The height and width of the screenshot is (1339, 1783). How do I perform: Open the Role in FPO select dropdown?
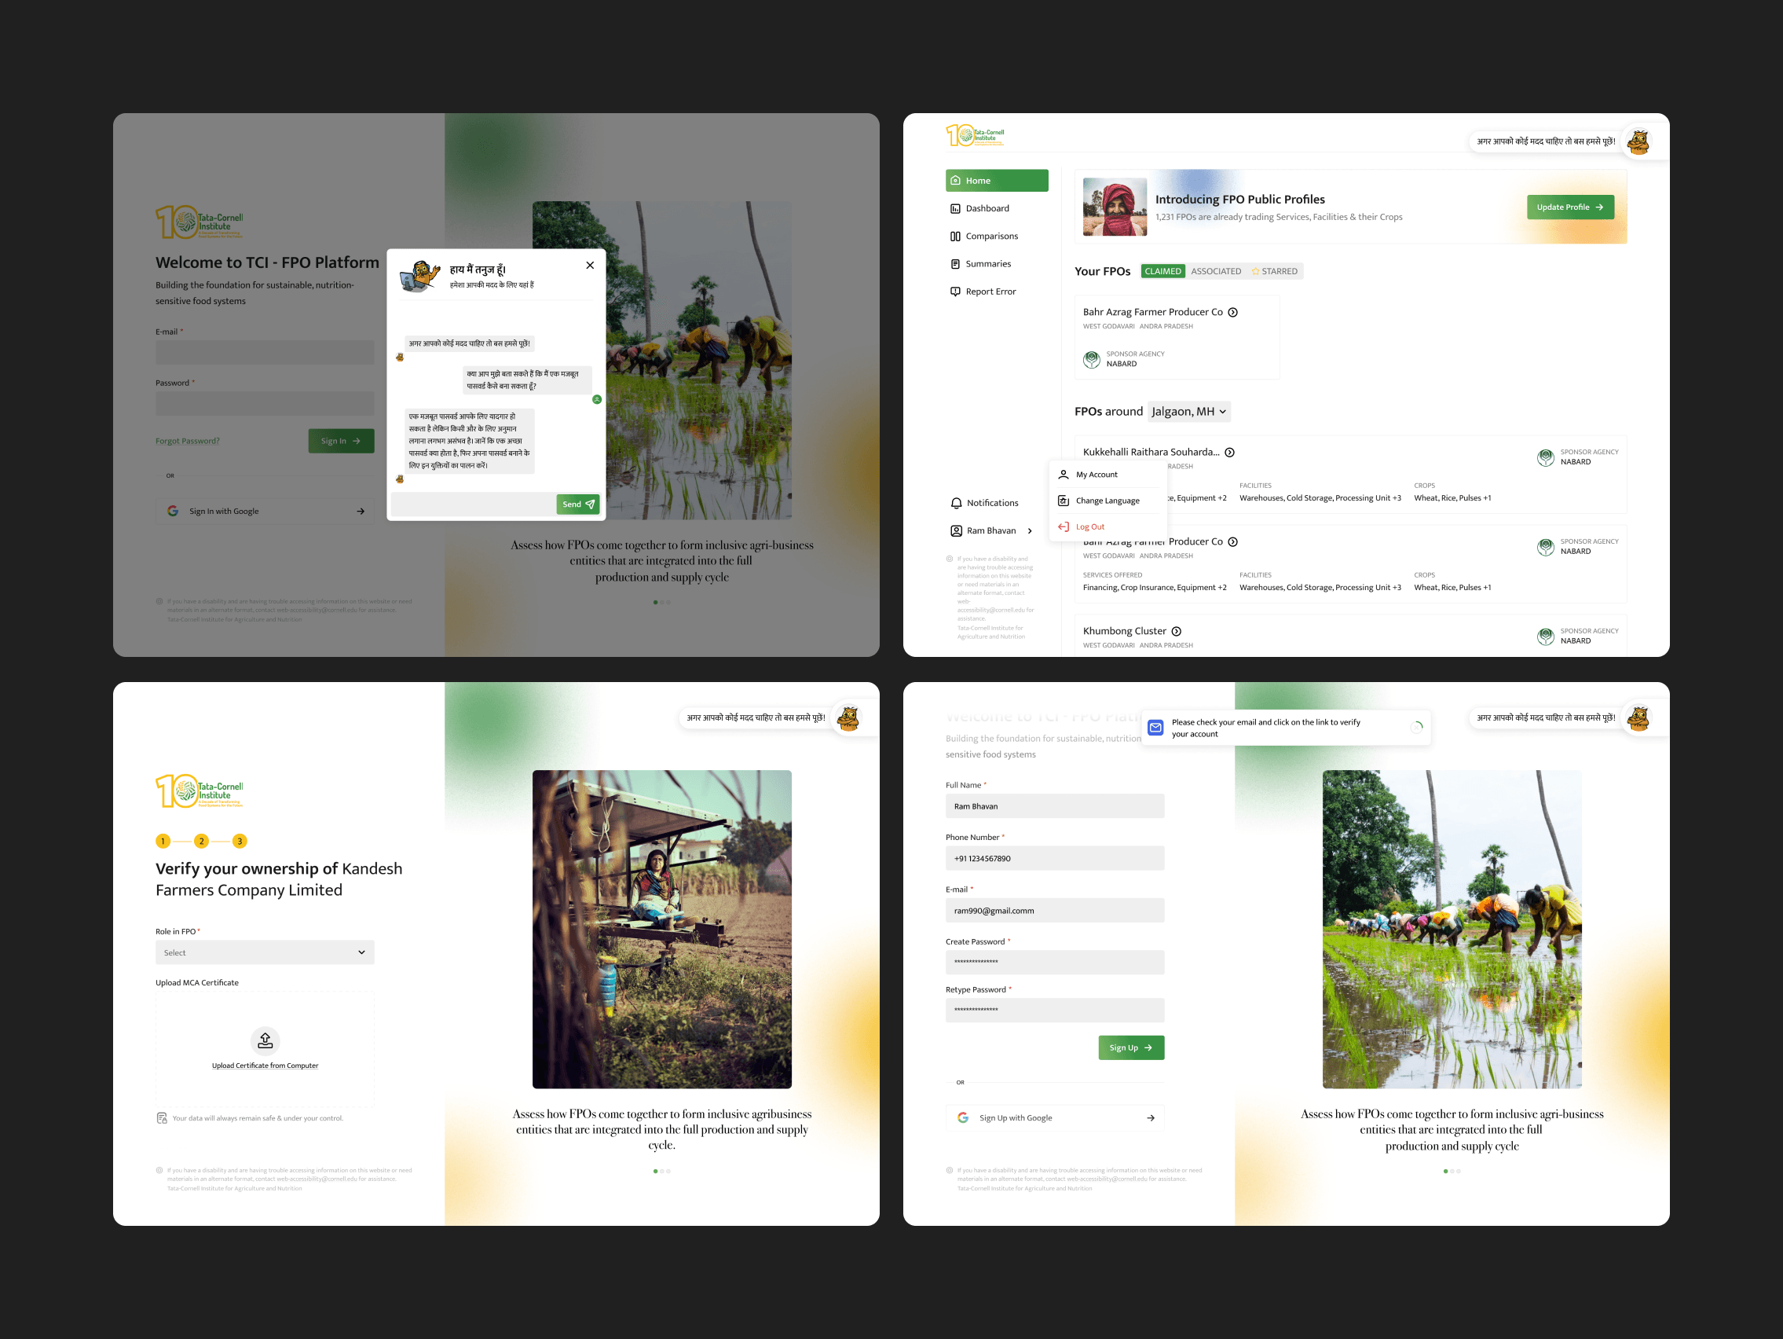coord(265,952)
